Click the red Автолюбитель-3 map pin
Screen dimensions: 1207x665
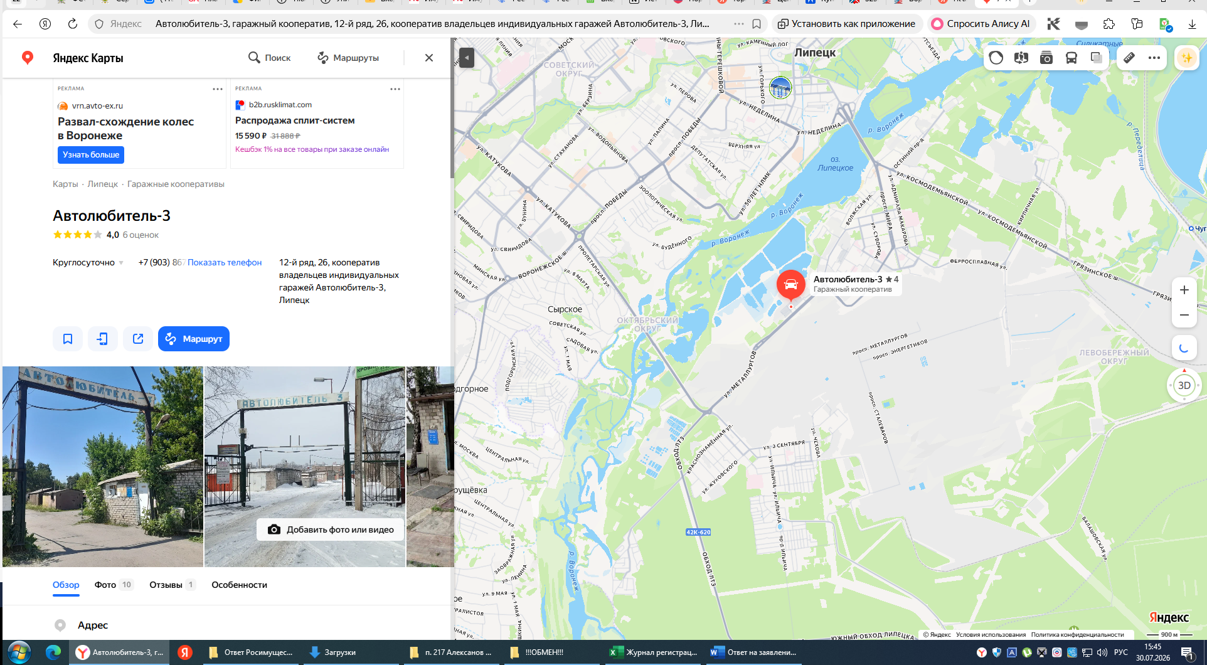(x=791, y=285)
